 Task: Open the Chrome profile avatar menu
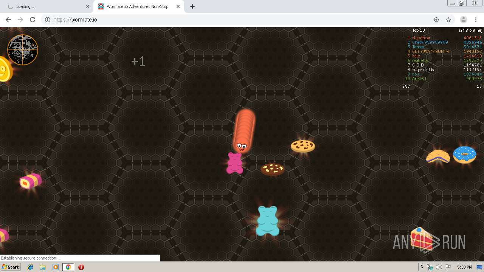click(463, 20)
